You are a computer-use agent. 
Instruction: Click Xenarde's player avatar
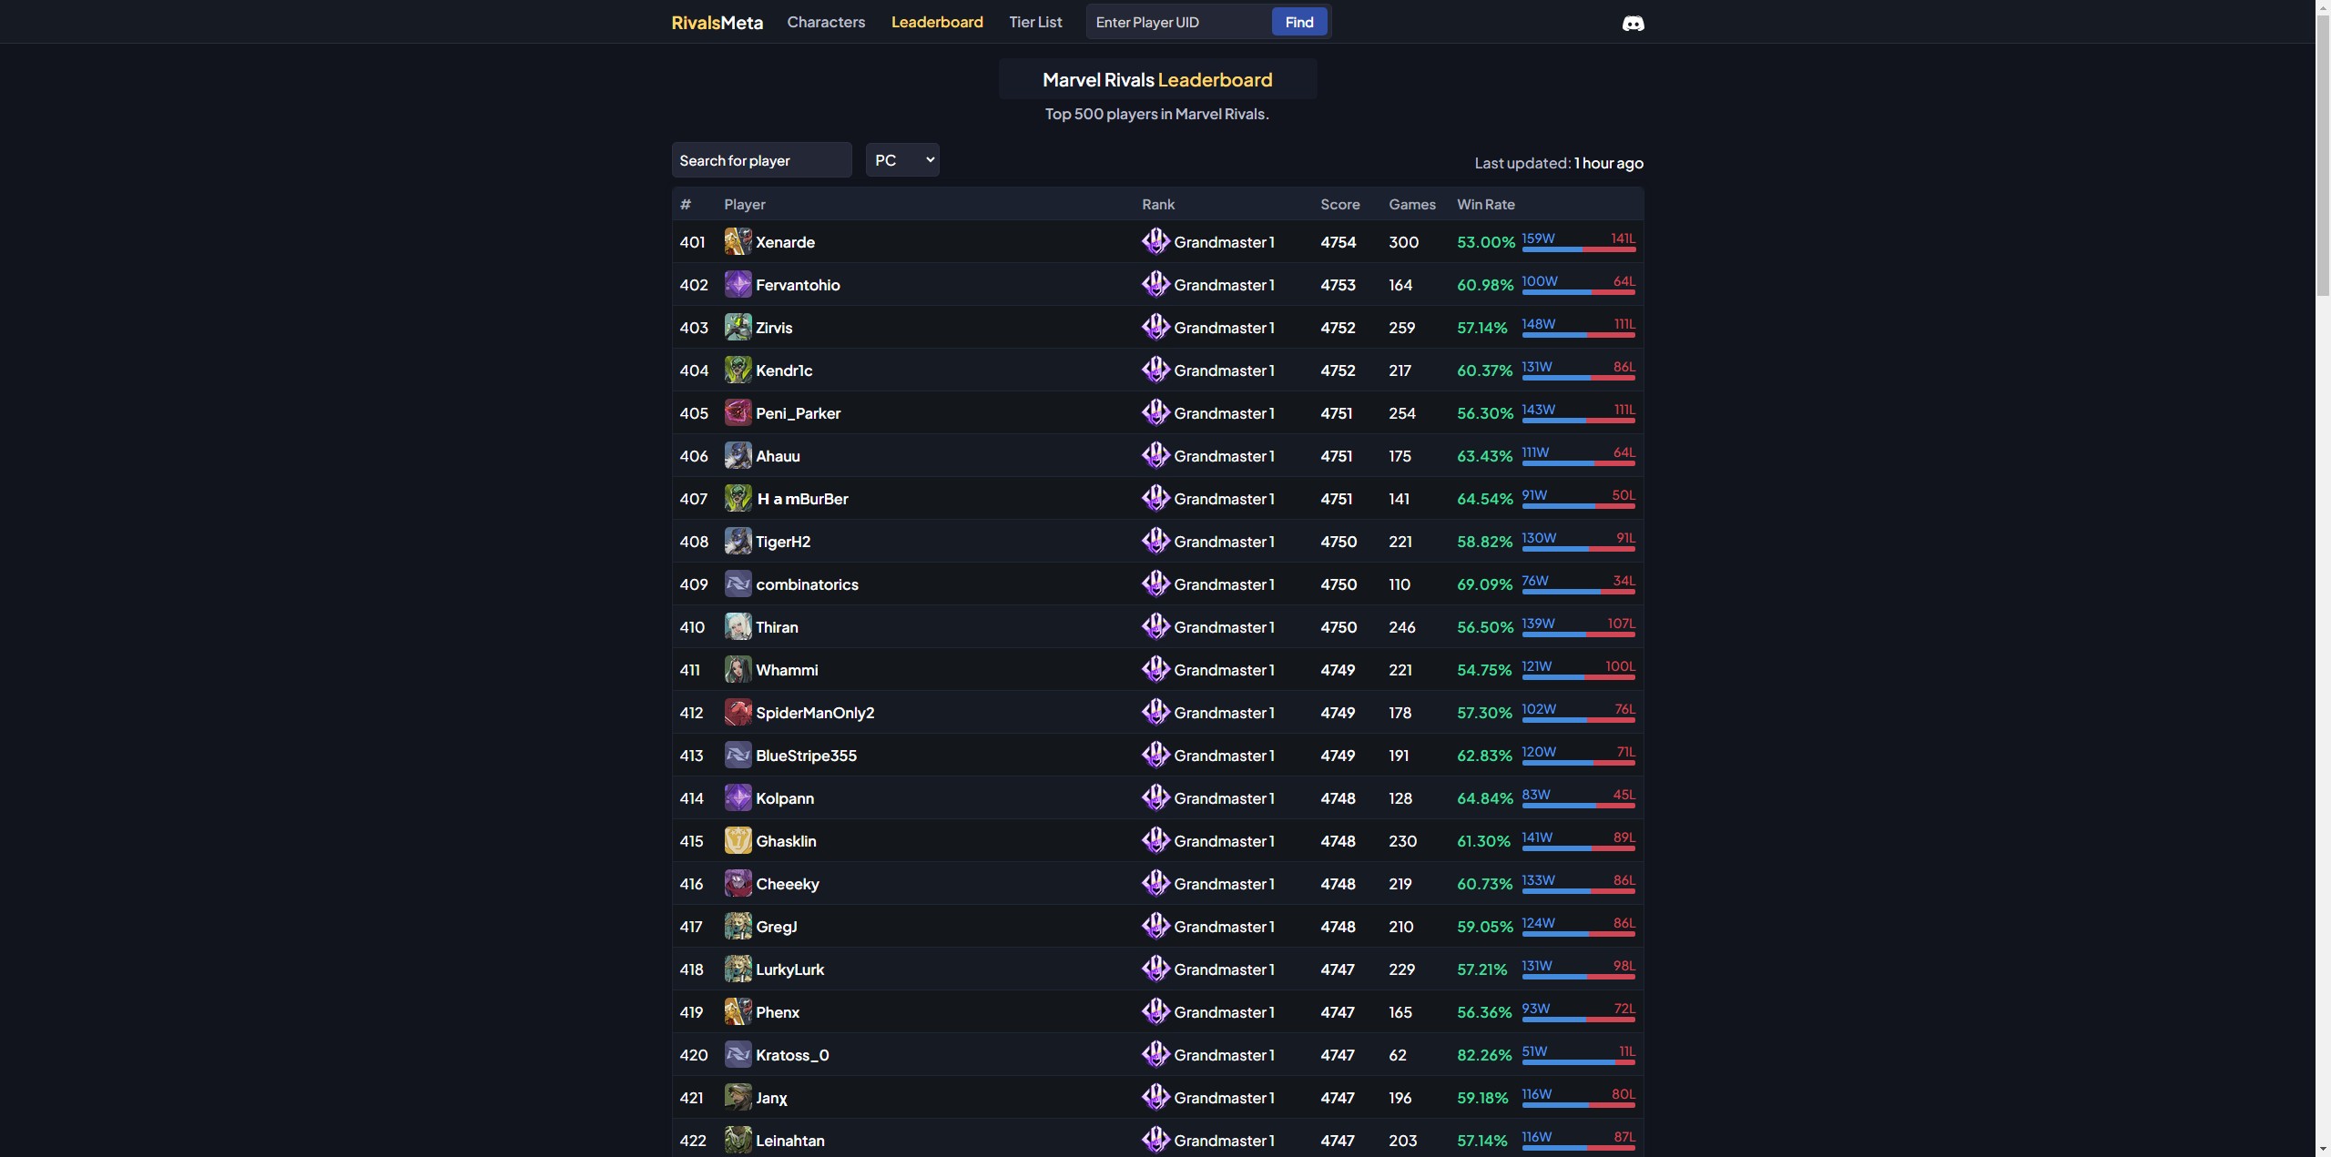737,241
